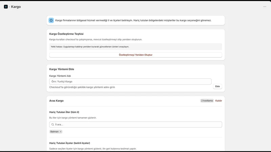Click the Kargo Yöntemi Ekle heading
This screenshot has height=152, width=271.
point(62,69)
